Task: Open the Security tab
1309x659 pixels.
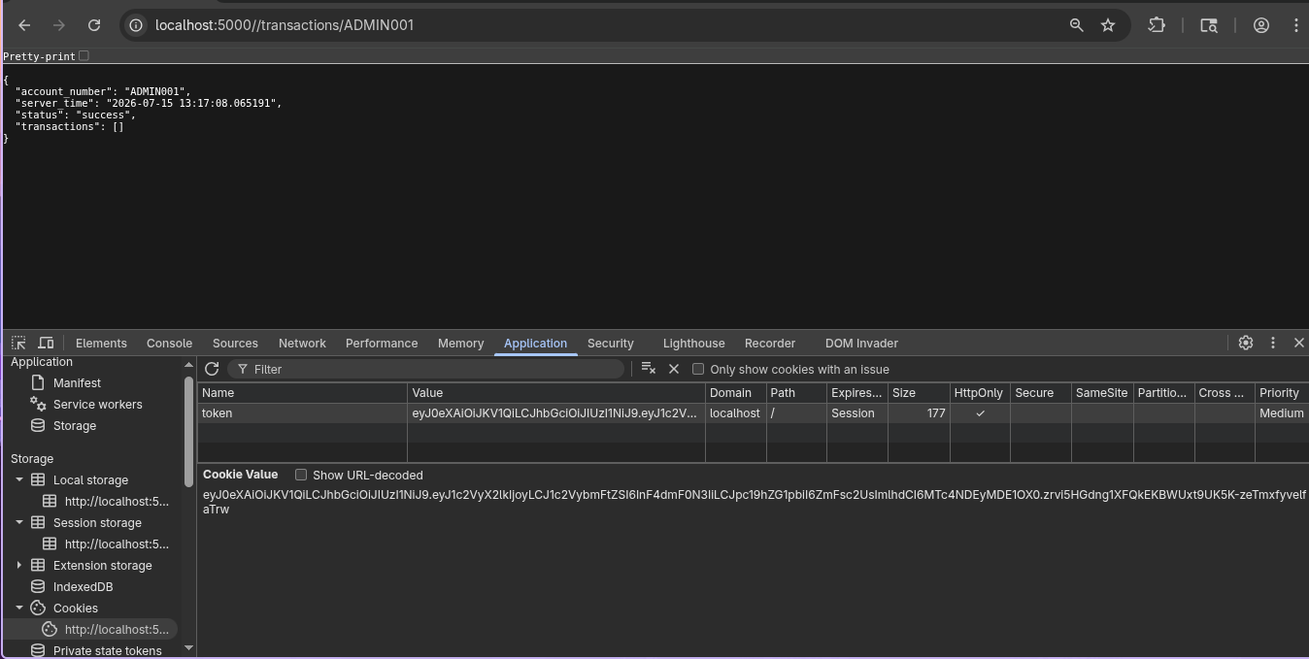Action: point(610,343)
